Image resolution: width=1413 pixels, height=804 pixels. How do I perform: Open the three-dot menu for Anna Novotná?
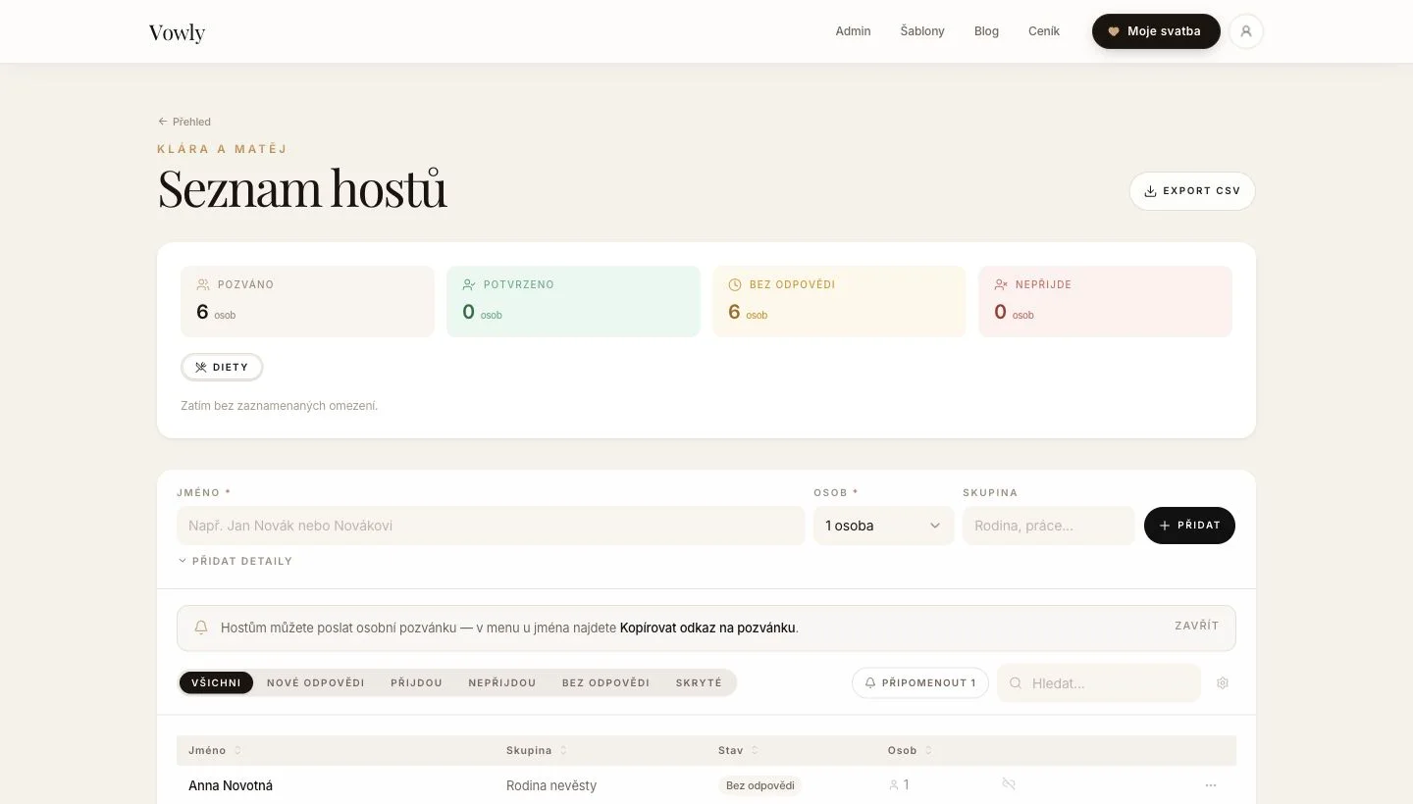1211,785
